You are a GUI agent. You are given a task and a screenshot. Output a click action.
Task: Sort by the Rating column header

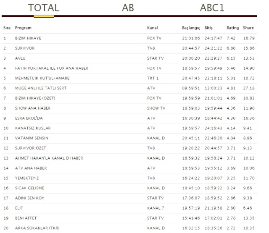(x=232, y=28)
